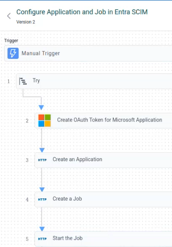Viewport: 172px width, 247px height.
Task: Click HTTP icon of Start the Job
Action: (x=42, y=239)
